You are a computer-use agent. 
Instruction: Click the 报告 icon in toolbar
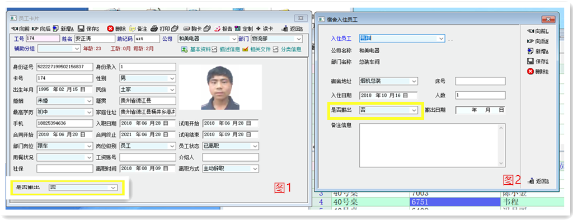(x=218, y=29)
